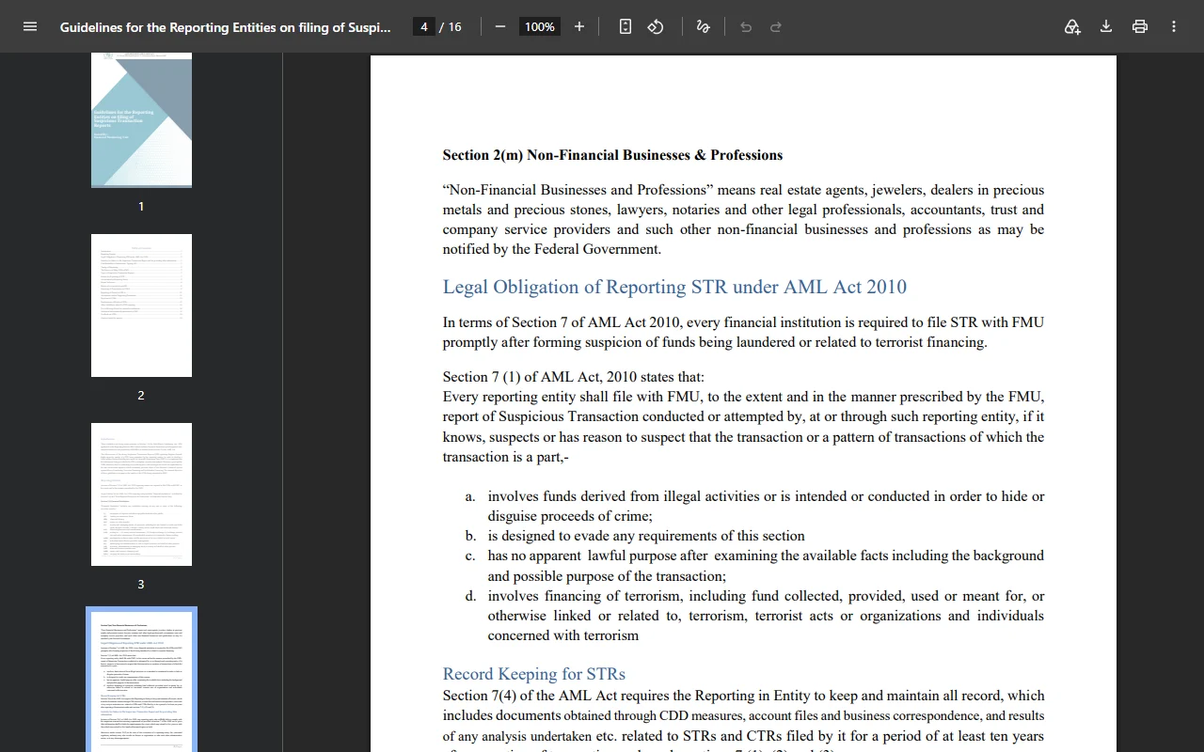Click "Section 2(m) Non-Financial Businesses & Professions" heading
Viewport: 1204px width, 752px height.
coord(612,155)
